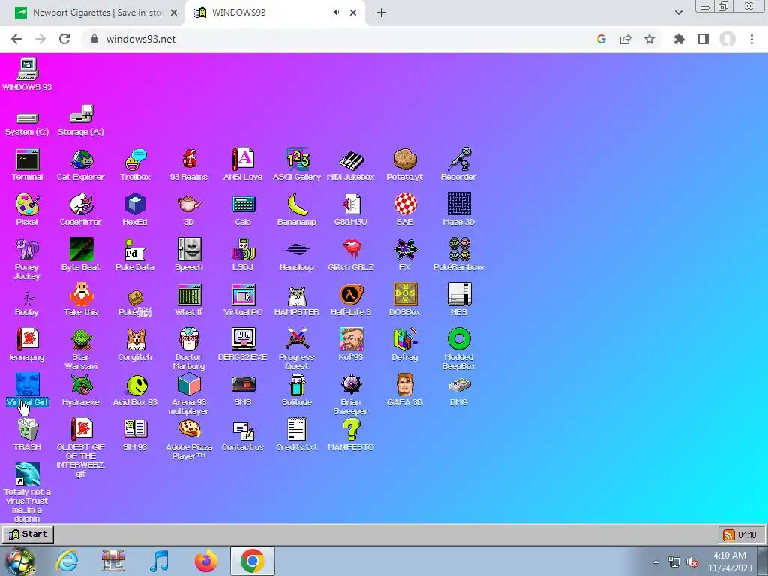Select the Virtual Girl icon

click(28, 390)
